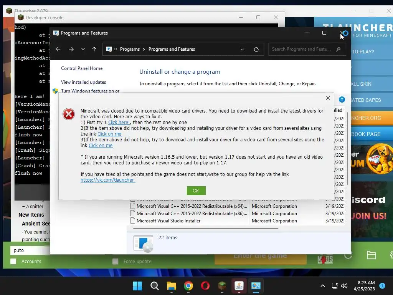Close the Developer console window
Image resolution: width=393 pixels, height=295 pixels.
276,17
